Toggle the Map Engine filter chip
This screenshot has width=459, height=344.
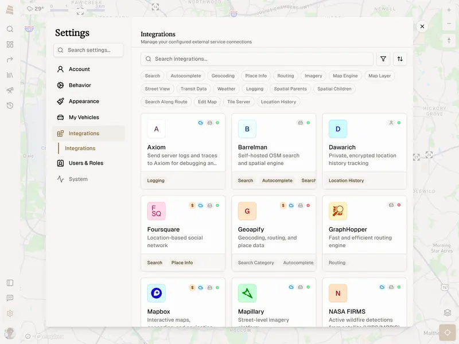point(345,76)
